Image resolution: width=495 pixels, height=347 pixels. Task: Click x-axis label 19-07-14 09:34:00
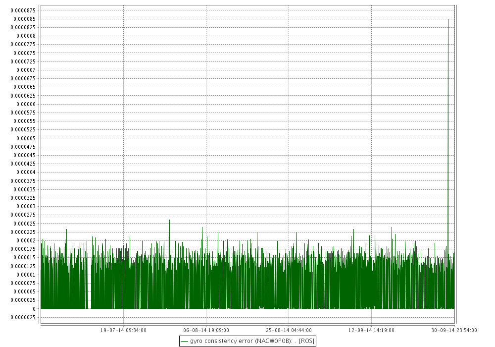123,330
